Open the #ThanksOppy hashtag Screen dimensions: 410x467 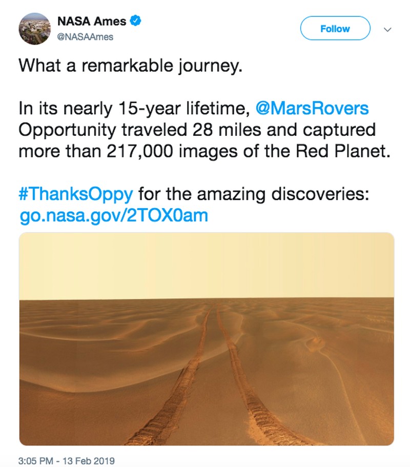(x=76, y=194)
